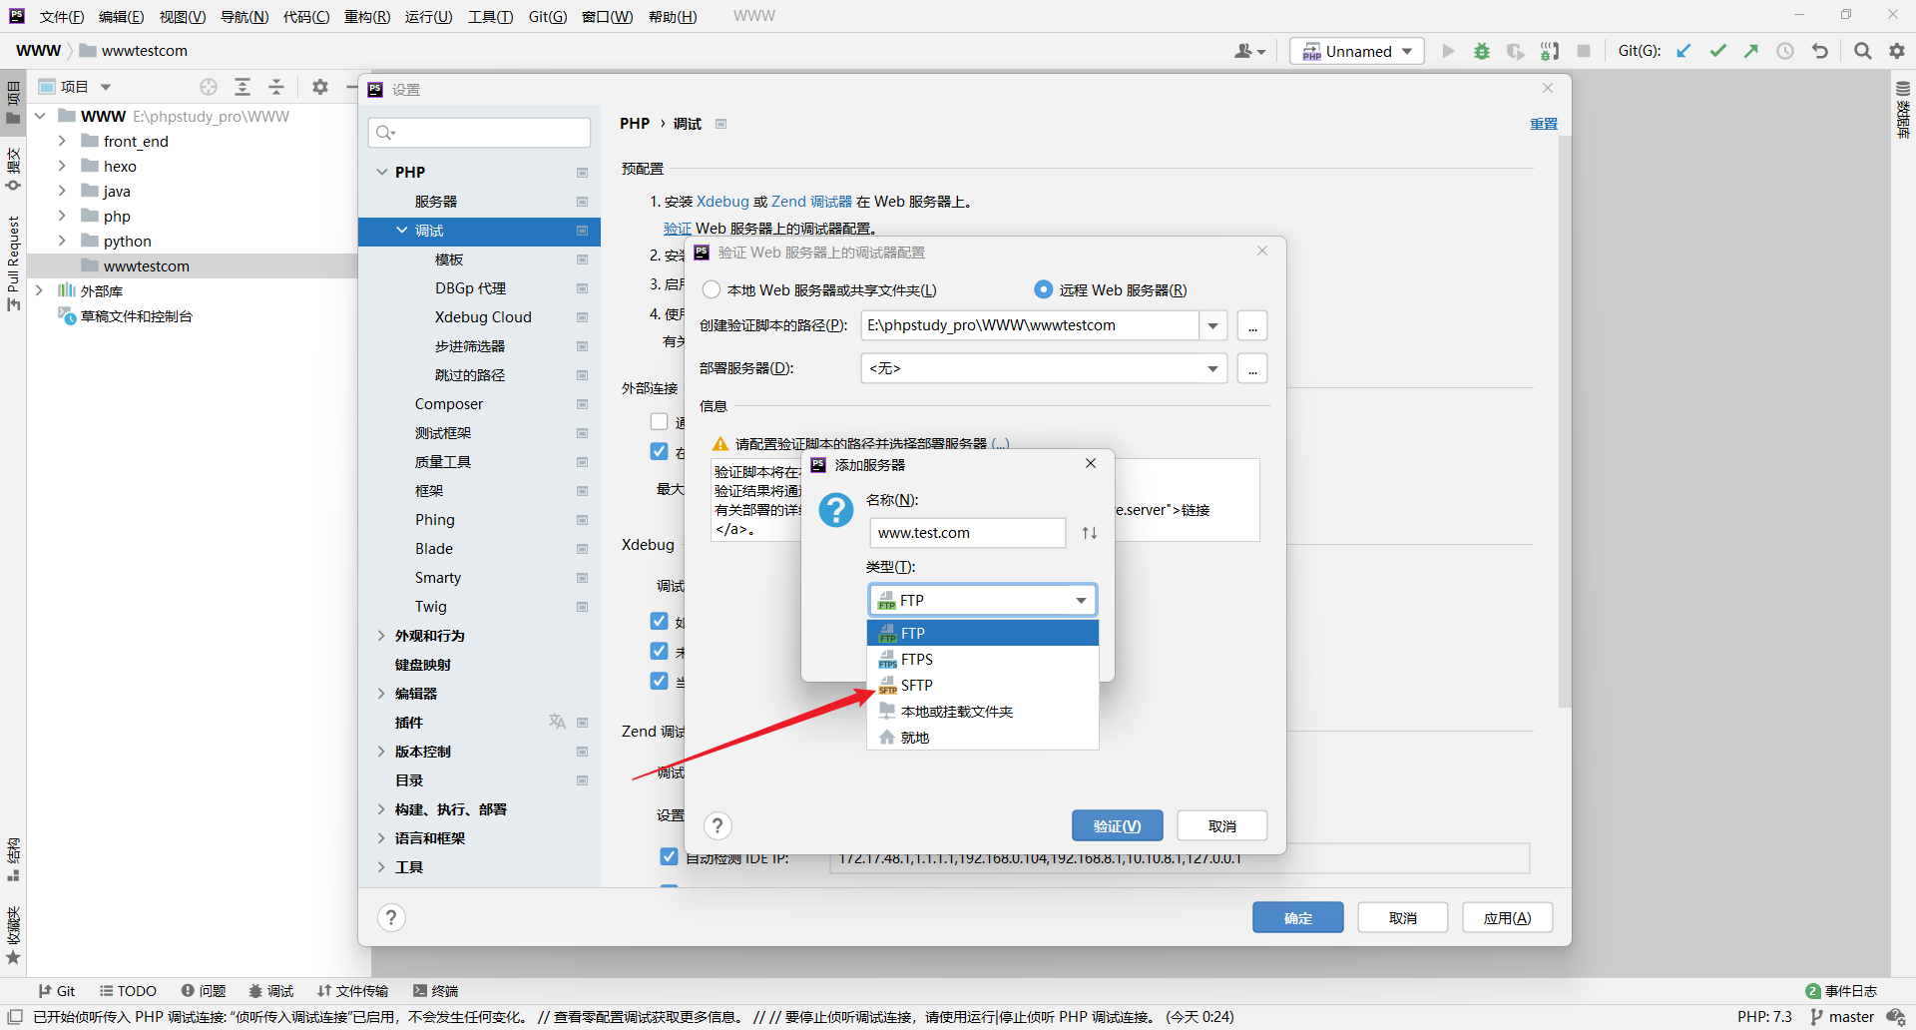Select remote Web server radio button

click(x=1043, y=289)
